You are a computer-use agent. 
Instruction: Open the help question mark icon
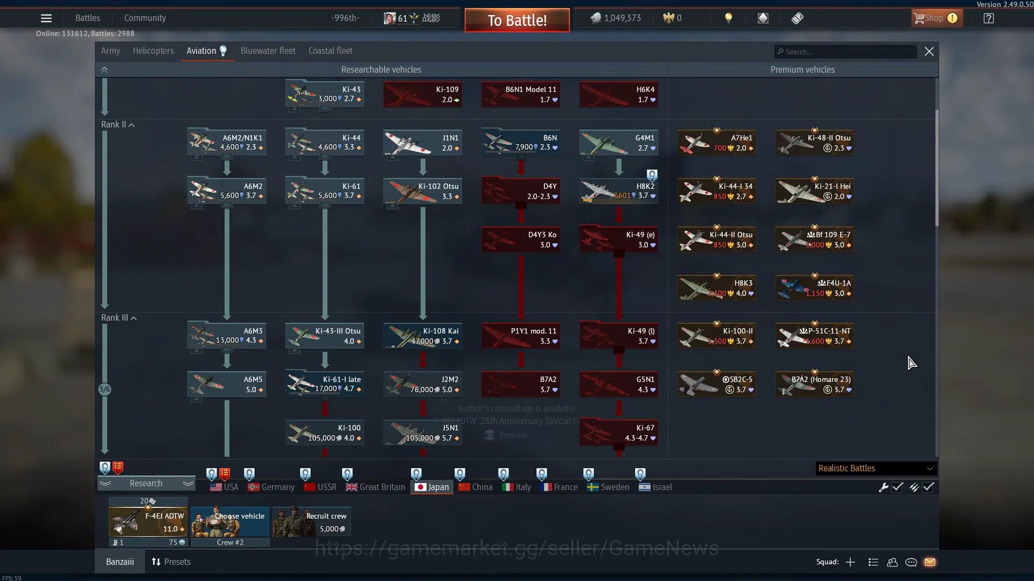988,18
